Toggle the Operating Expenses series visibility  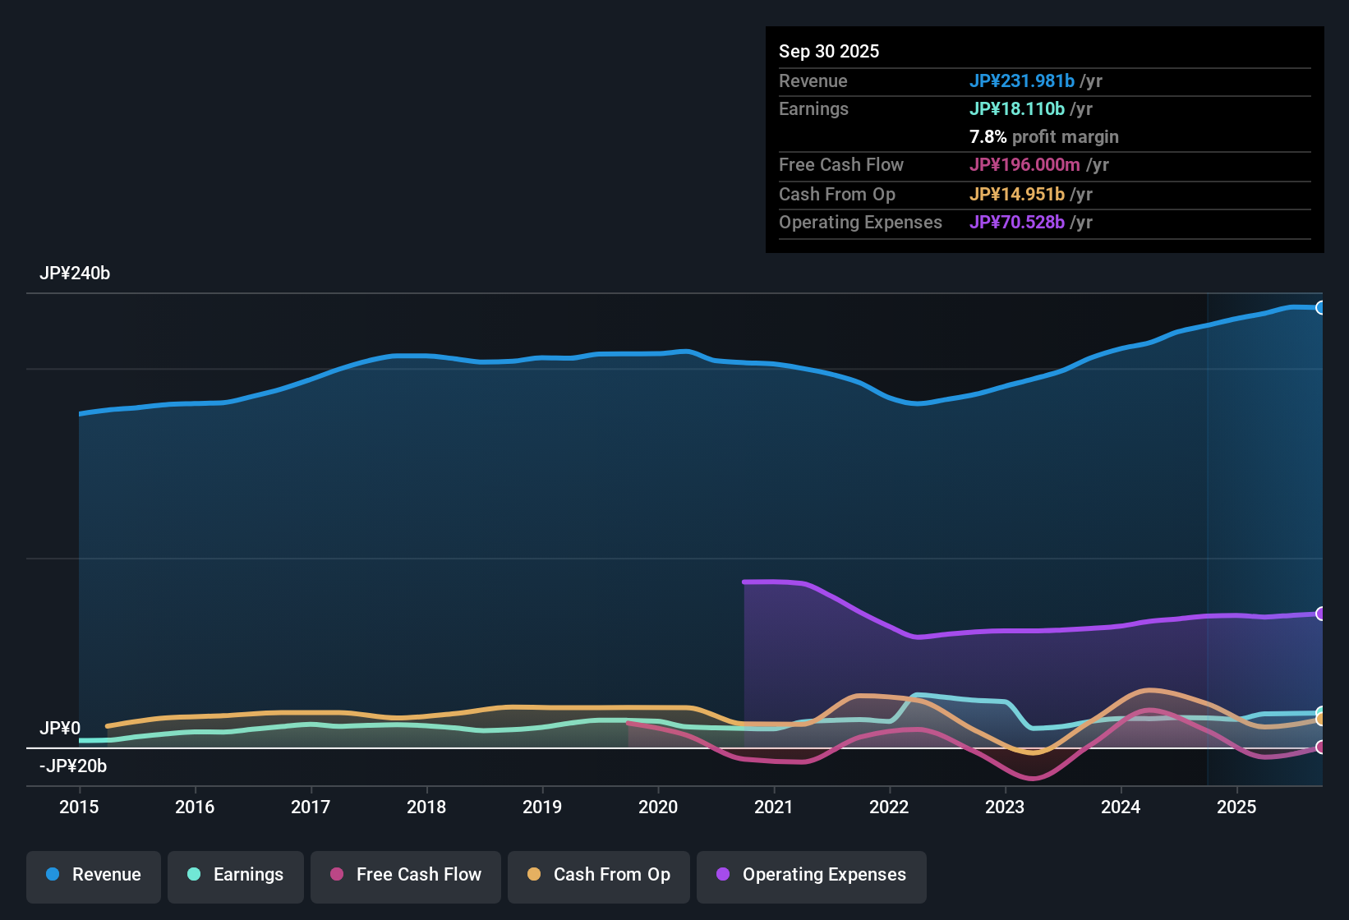pyautogui.click(x=811, y=875)
